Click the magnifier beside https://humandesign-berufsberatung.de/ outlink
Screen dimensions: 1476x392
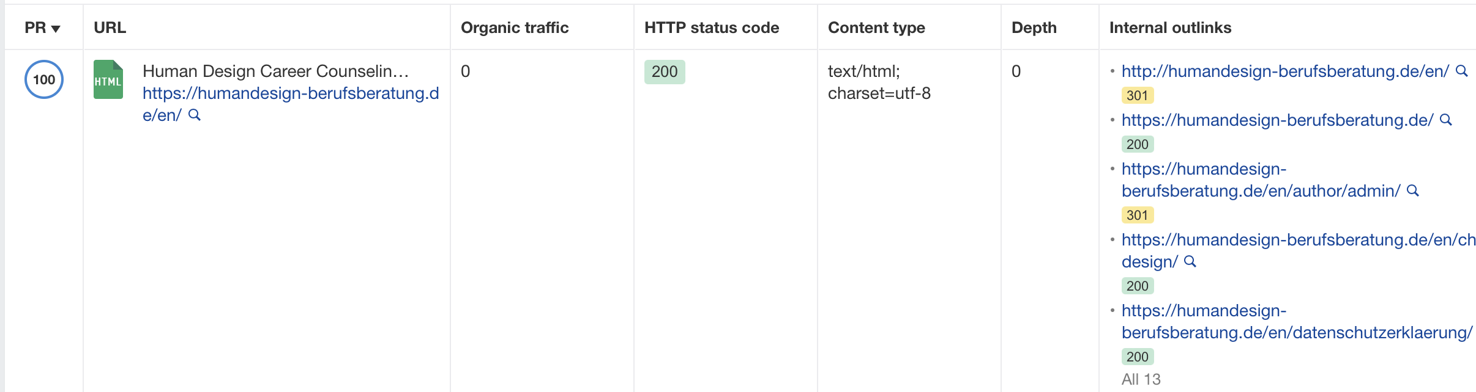coord(1446,120)
